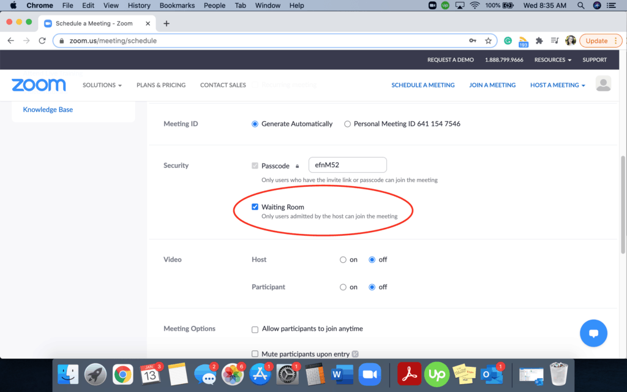Reload the page with the refresh icon

pyautogui.click(x=42, y=41)
